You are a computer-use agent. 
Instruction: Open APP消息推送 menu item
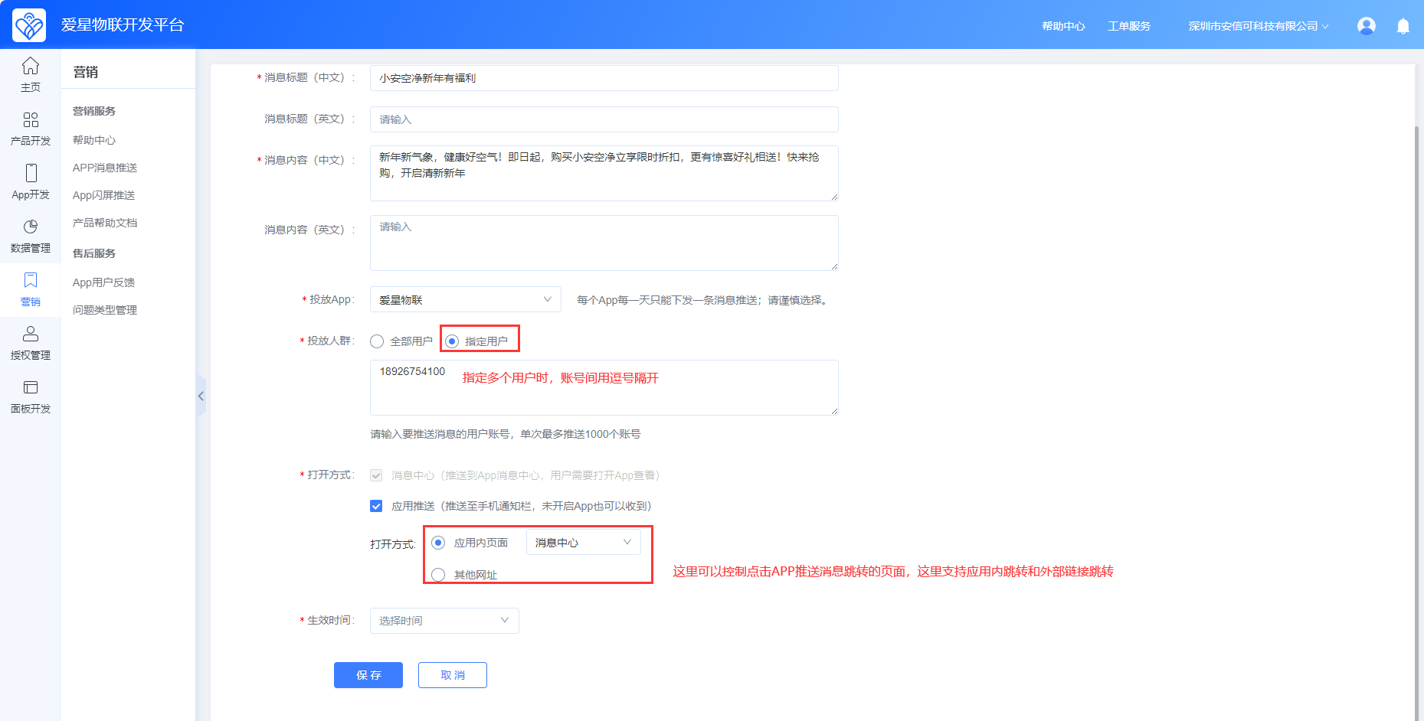[105, 168]
